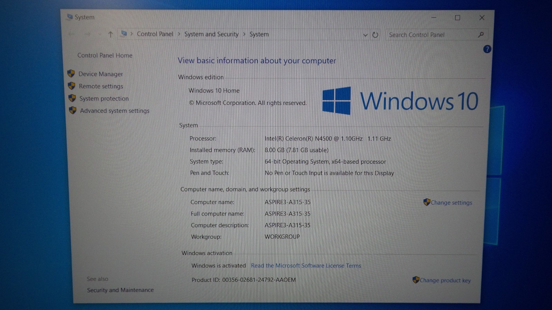Expand chevron after Control Panel breadcrumb

179,34
